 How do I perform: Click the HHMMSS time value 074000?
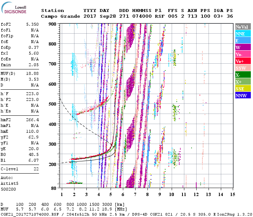pyautogui.click(x=142, y=16)
